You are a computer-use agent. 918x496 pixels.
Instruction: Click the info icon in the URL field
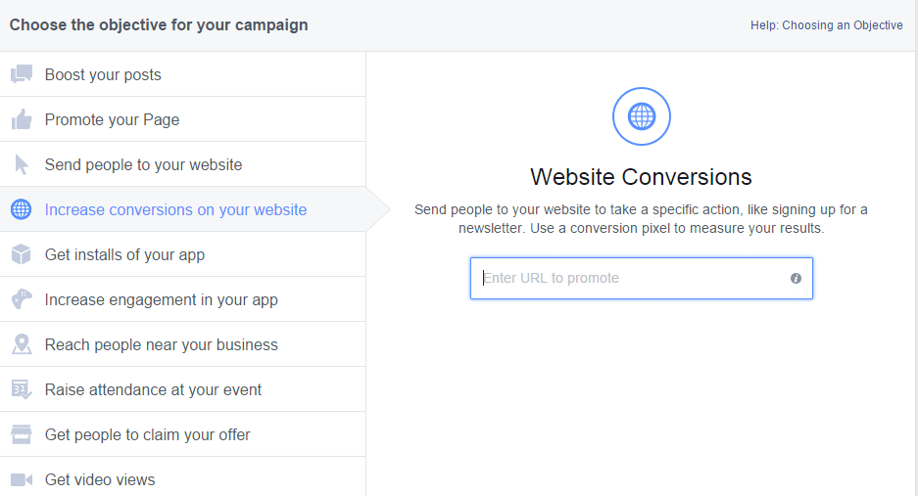point(796,279)
